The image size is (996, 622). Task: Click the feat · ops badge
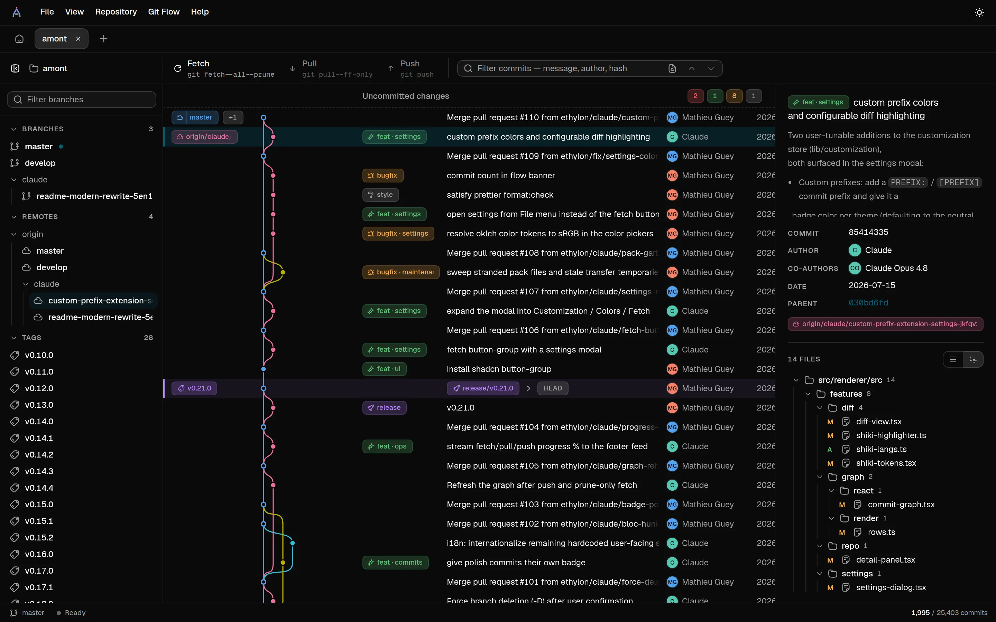coord(387,446)
